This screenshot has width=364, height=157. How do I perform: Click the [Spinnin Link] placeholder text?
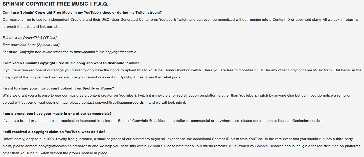click(48, 45)
